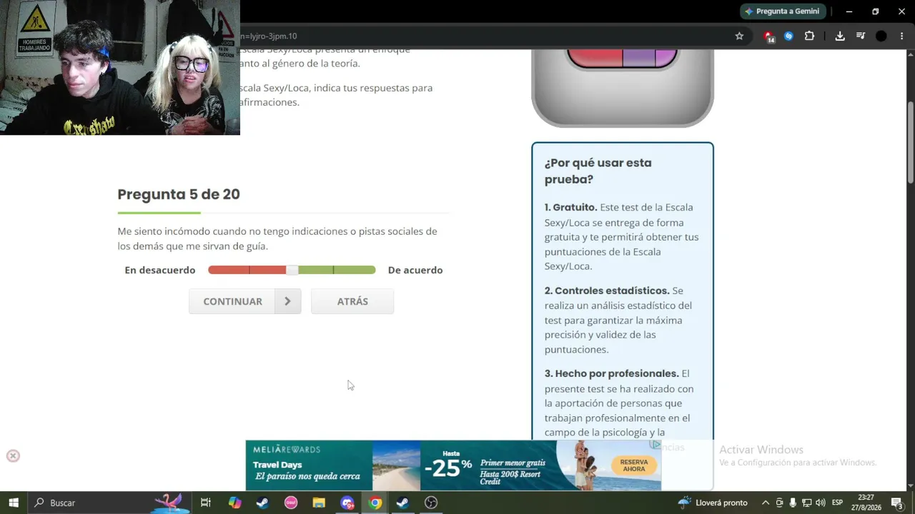Click the microphone tray icon
The width and height of the screenshot is (915, 514).
coord(793,503)
